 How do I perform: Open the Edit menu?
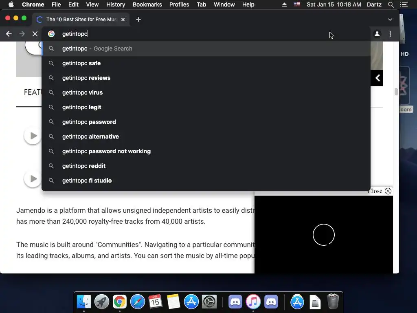tap(73, 4)
